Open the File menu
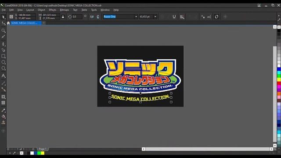Image resolution: width=281 pixels, height=158 pixels. tap(4, 10)
